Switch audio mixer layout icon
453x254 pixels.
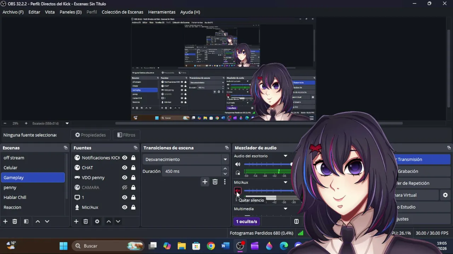(x=296, y=222)
